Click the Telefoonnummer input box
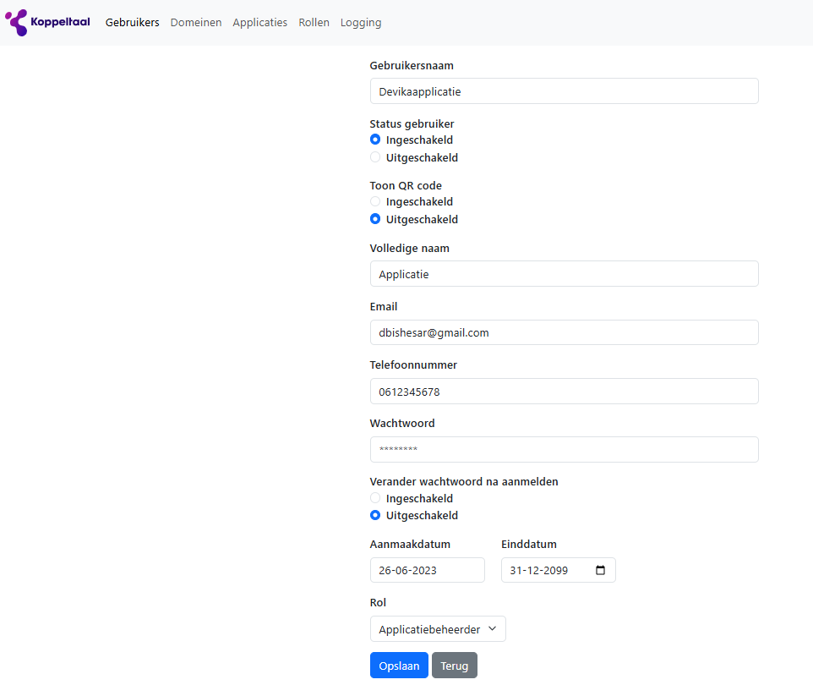The image size is (813, 696). [564, 392]
